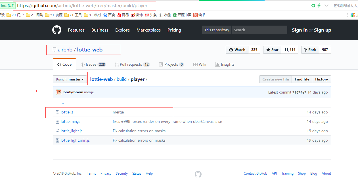This screenshot has height=182, width=358.
Task: Open the Insights tab
Action: [x=225, y=65]
